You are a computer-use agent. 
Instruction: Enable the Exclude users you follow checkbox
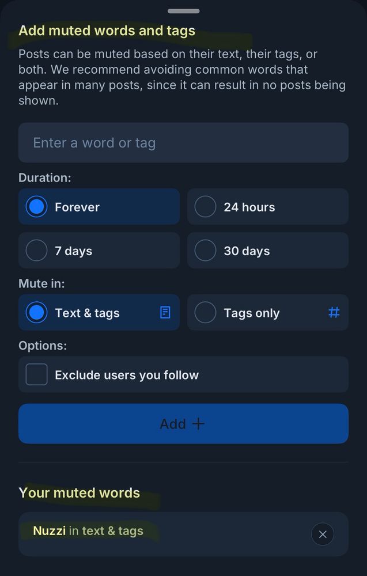36,374
